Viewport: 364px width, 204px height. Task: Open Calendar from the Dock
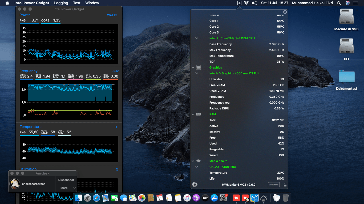click(160, 198)
